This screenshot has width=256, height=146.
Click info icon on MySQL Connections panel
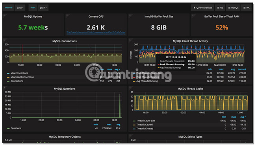[x=4, y=40]
